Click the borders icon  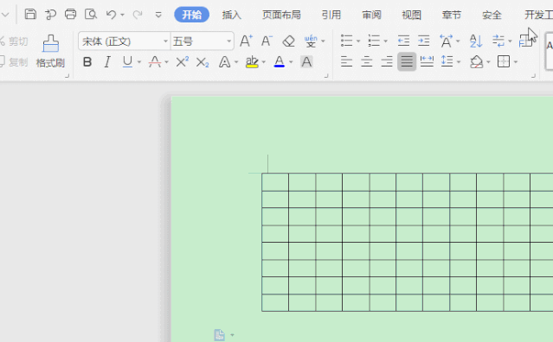504,62
